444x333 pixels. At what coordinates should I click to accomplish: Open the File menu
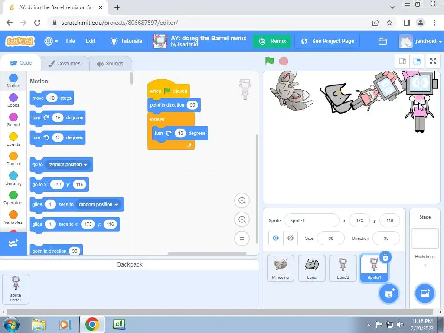click(x=71, y=41)
